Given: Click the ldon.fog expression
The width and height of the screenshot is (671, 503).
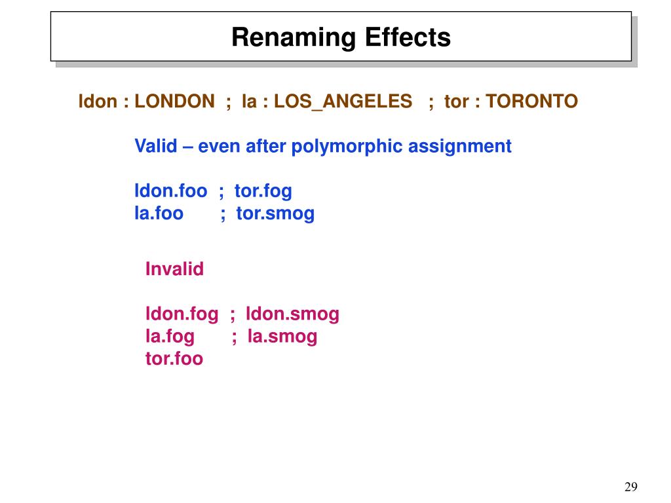Looking at the screenshot, I should click(x=182, y=314).
